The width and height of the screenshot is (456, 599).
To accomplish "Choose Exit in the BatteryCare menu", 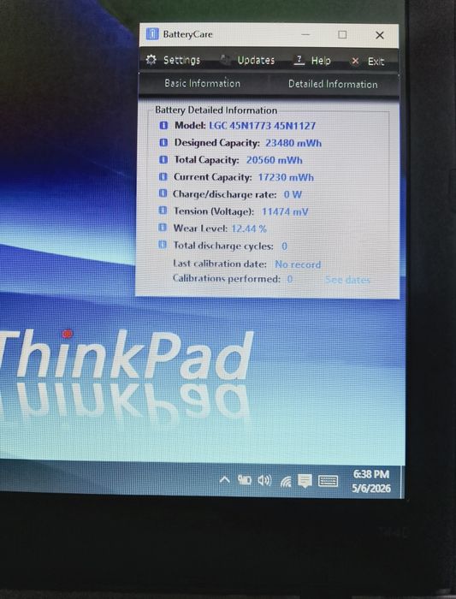I will (376, 62).
